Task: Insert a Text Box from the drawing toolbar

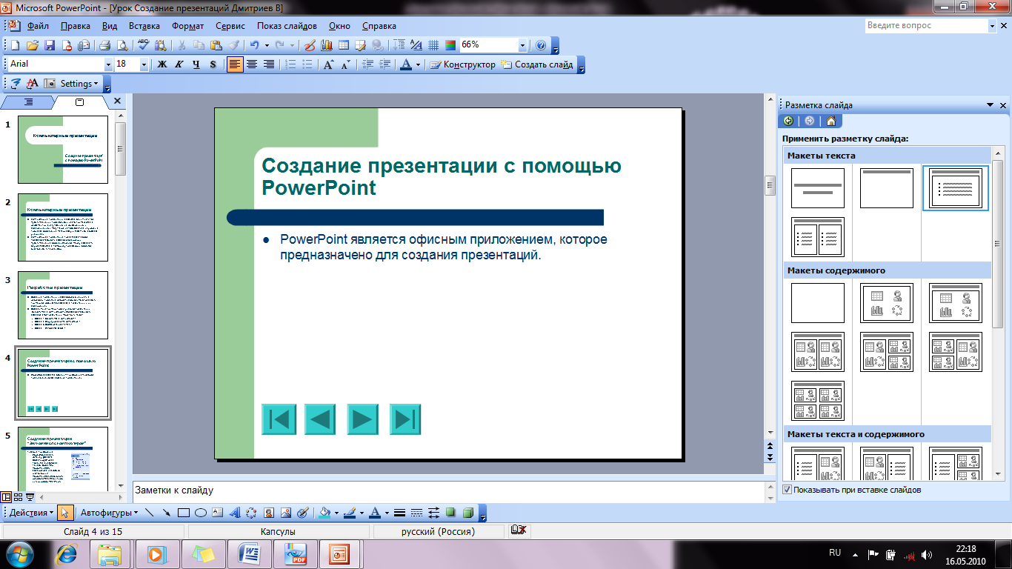Action: click(x=218, y=513)
